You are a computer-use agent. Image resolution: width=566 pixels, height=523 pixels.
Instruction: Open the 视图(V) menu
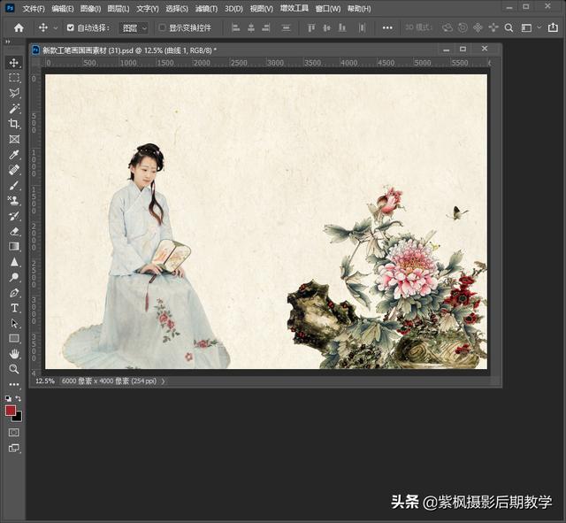262,9
